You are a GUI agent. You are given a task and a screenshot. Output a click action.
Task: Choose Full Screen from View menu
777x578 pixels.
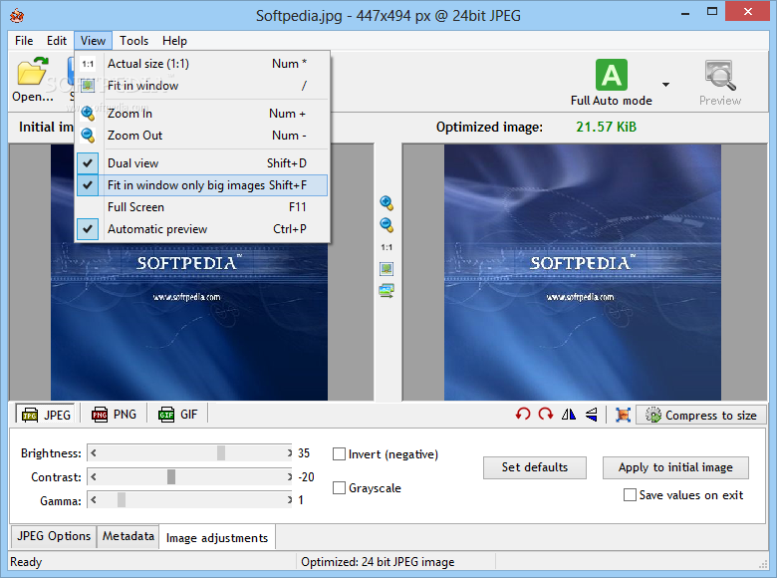pos(202,206)
